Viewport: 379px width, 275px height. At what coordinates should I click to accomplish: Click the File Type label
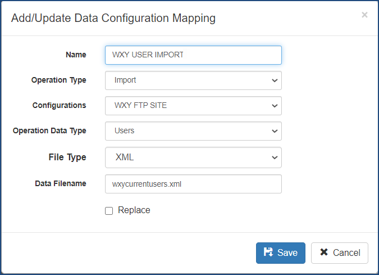pos(67,157)
